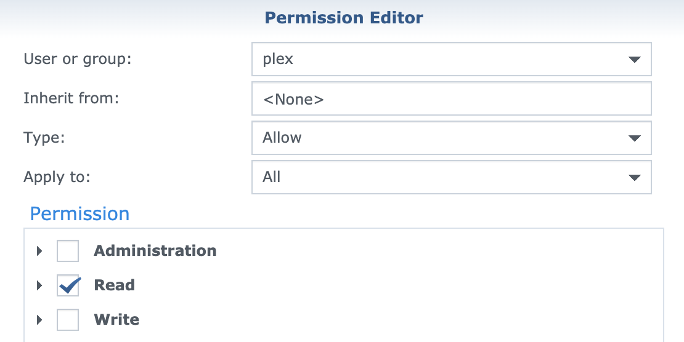
Task: Click the arrow icon of the Apply to dropdown
Action: coord(634,178)
